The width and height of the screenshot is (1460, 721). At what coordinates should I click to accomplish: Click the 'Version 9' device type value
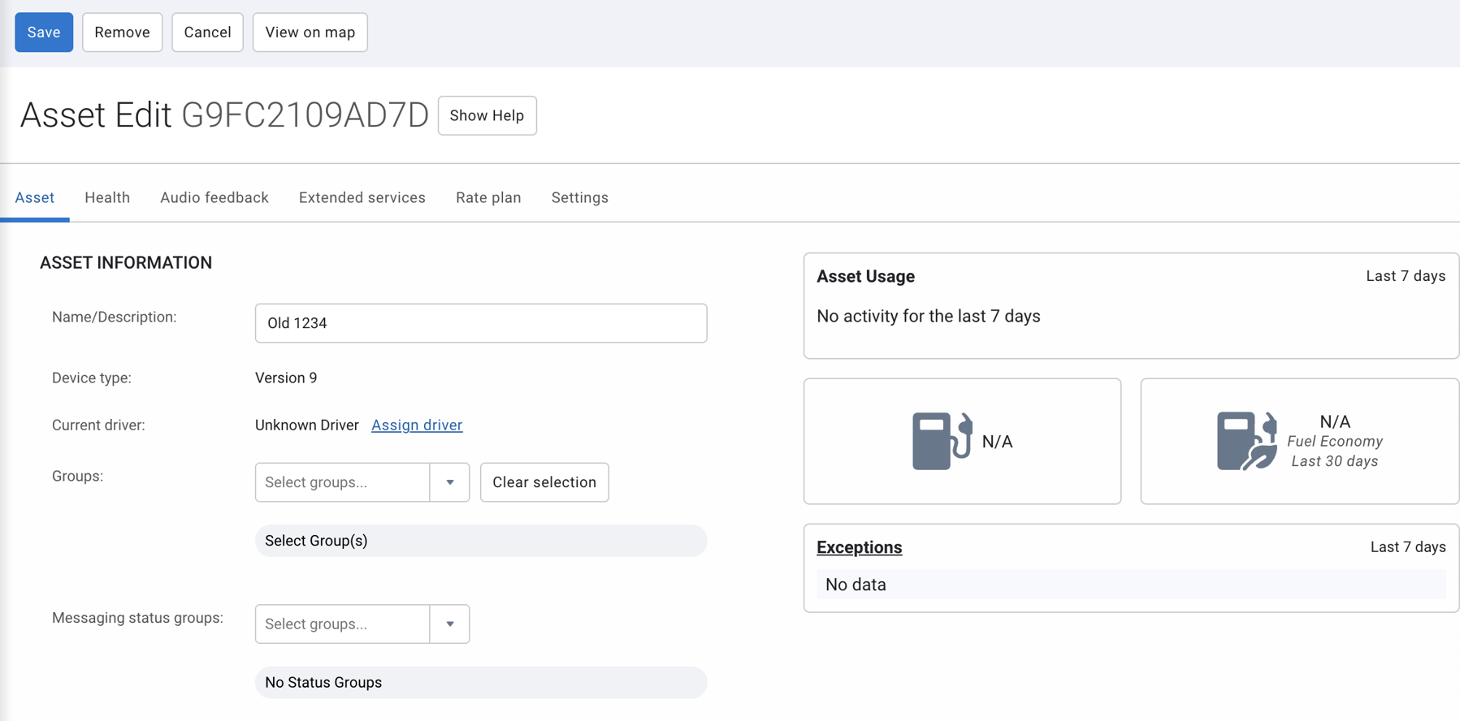286,378
